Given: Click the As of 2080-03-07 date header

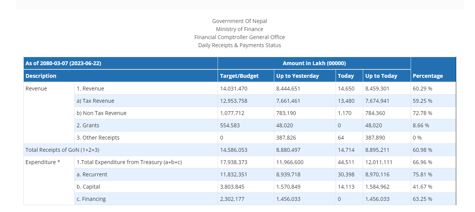Looking at the screenshot, I should (x=63, y=63).
